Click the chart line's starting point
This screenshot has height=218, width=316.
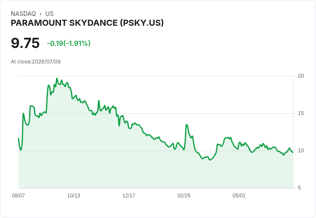(x=18, y=138)
